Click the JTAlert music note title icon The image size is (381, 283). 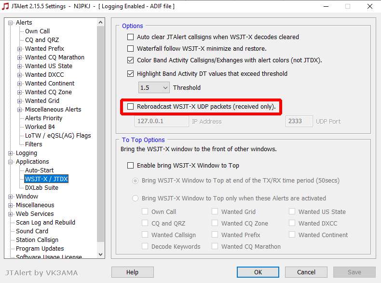tap(5, 6)
